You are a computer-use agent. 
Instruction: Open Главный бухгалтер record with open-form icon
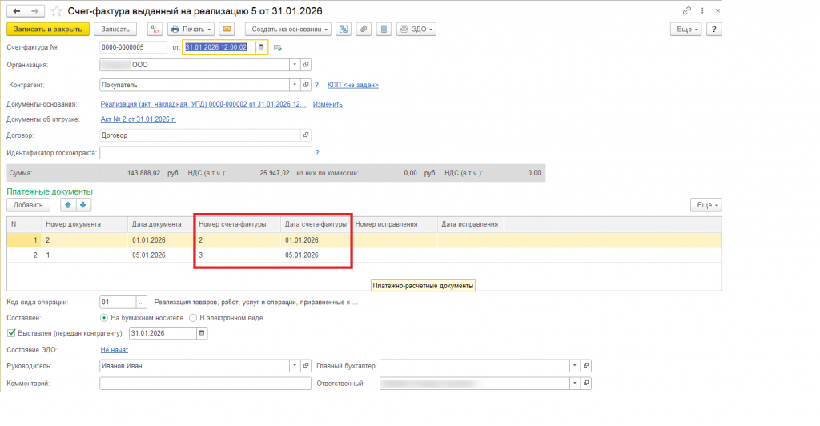coord(586,366)
